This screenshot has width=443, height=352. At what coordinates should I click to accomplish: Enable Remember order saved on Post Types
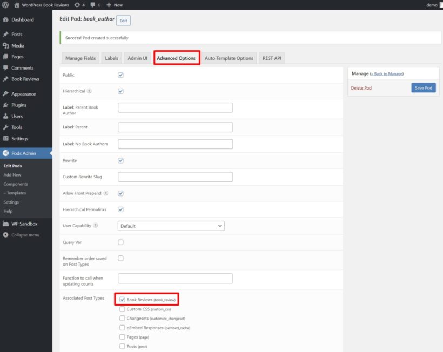pos(120,258)
